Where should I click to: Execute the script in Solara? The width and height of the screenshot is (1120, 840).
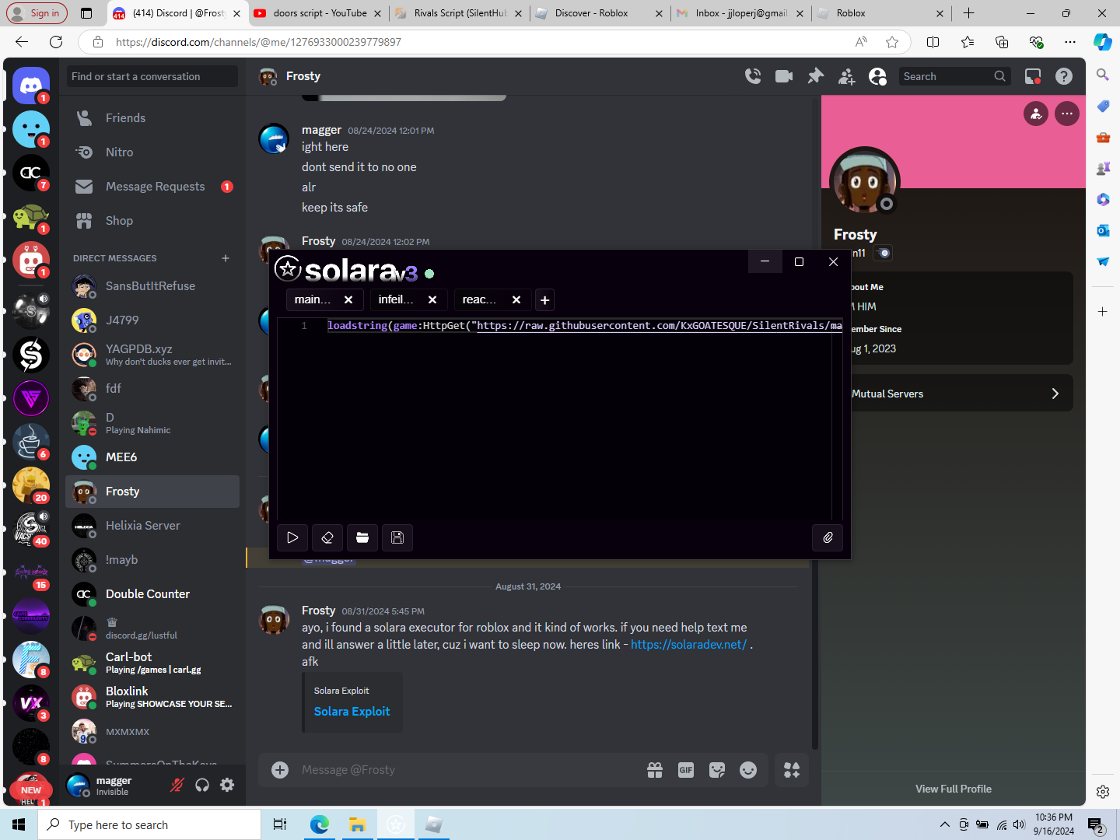coord(292,537)
